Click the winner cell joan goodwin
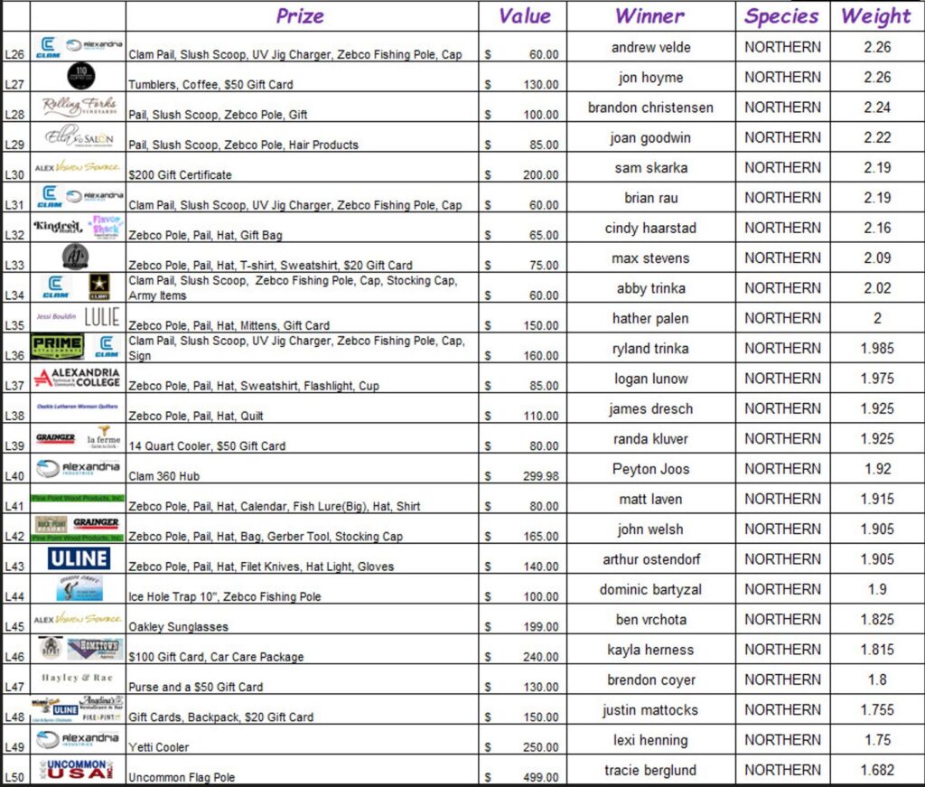The width and height of the screenshot is (925, 787). 650,138
